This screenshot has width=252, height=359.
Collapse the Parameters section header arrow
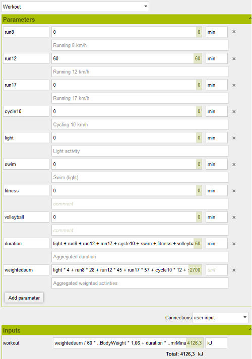[x=250, y=18]
